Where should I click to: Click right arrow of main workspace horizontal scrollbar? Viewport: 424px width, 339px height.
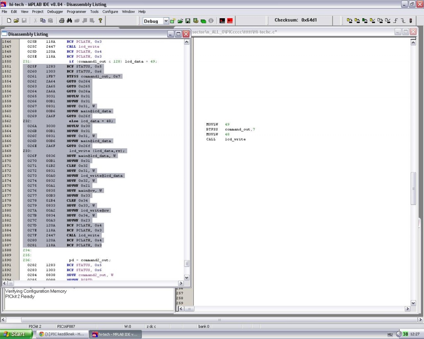(420, 320)
